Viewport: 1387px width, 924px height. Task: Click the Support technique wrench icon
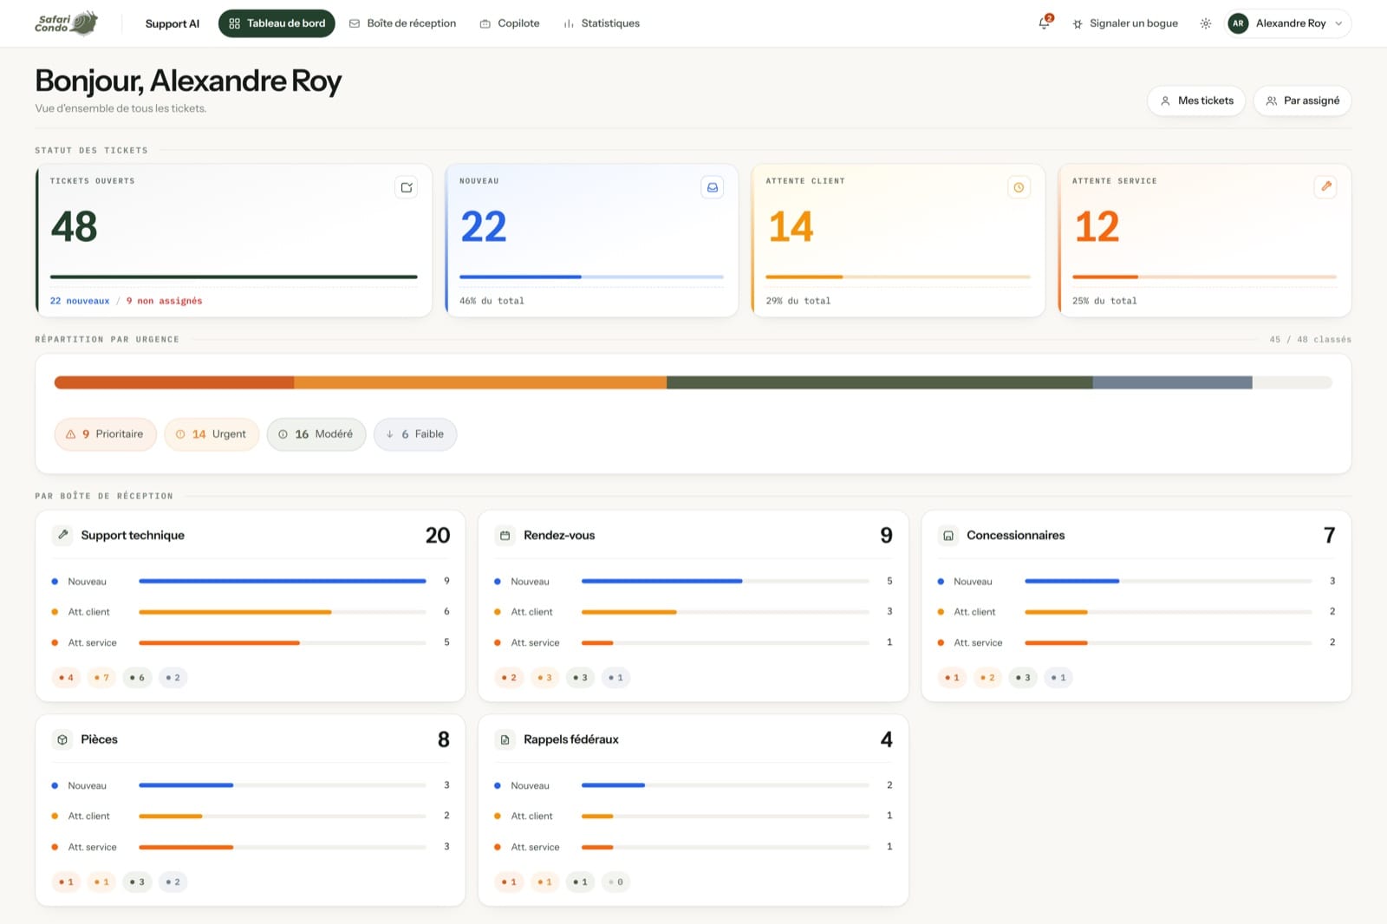pyautogui.click(x=62, y=535)
